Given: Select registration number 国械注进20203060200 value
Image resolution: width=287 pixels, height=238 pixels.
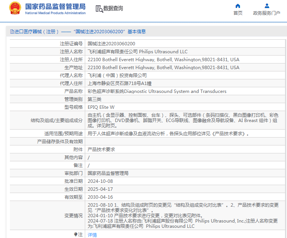Looking at the screenshot, I should click(111, 44).
